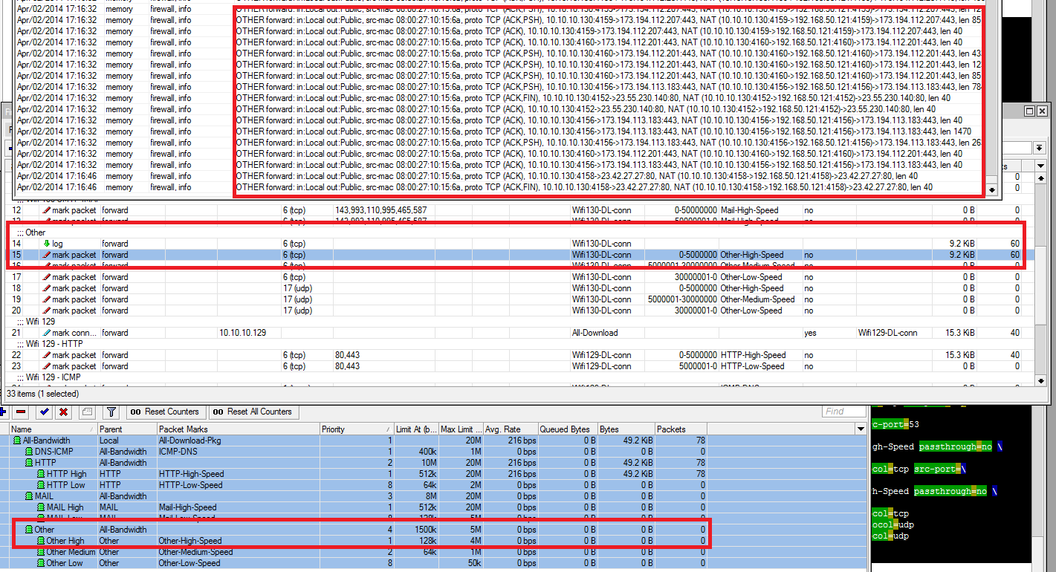This screenshot has width=1056, height=572.
Task: Click the DNS-ICMP queue icon
Action: [x=29, y=452]
